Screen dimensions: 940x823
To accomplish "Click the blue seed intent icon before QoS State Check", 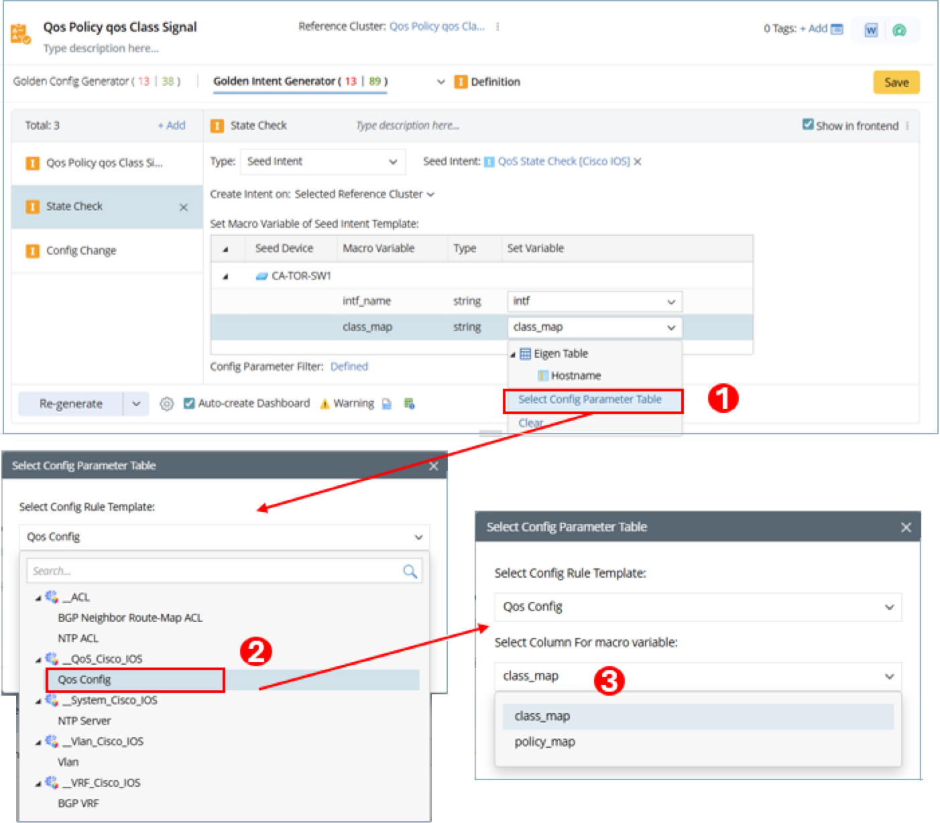I will tap(489, 162).
